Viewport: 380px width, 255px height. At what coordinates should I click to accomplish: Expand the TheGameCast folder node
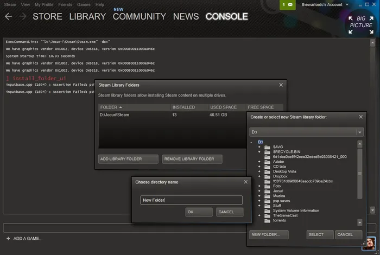tap(259, 215)
